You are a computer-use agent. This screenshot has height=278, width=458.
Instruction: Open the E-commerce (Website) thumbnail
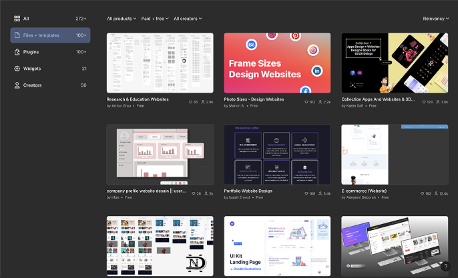395,155
